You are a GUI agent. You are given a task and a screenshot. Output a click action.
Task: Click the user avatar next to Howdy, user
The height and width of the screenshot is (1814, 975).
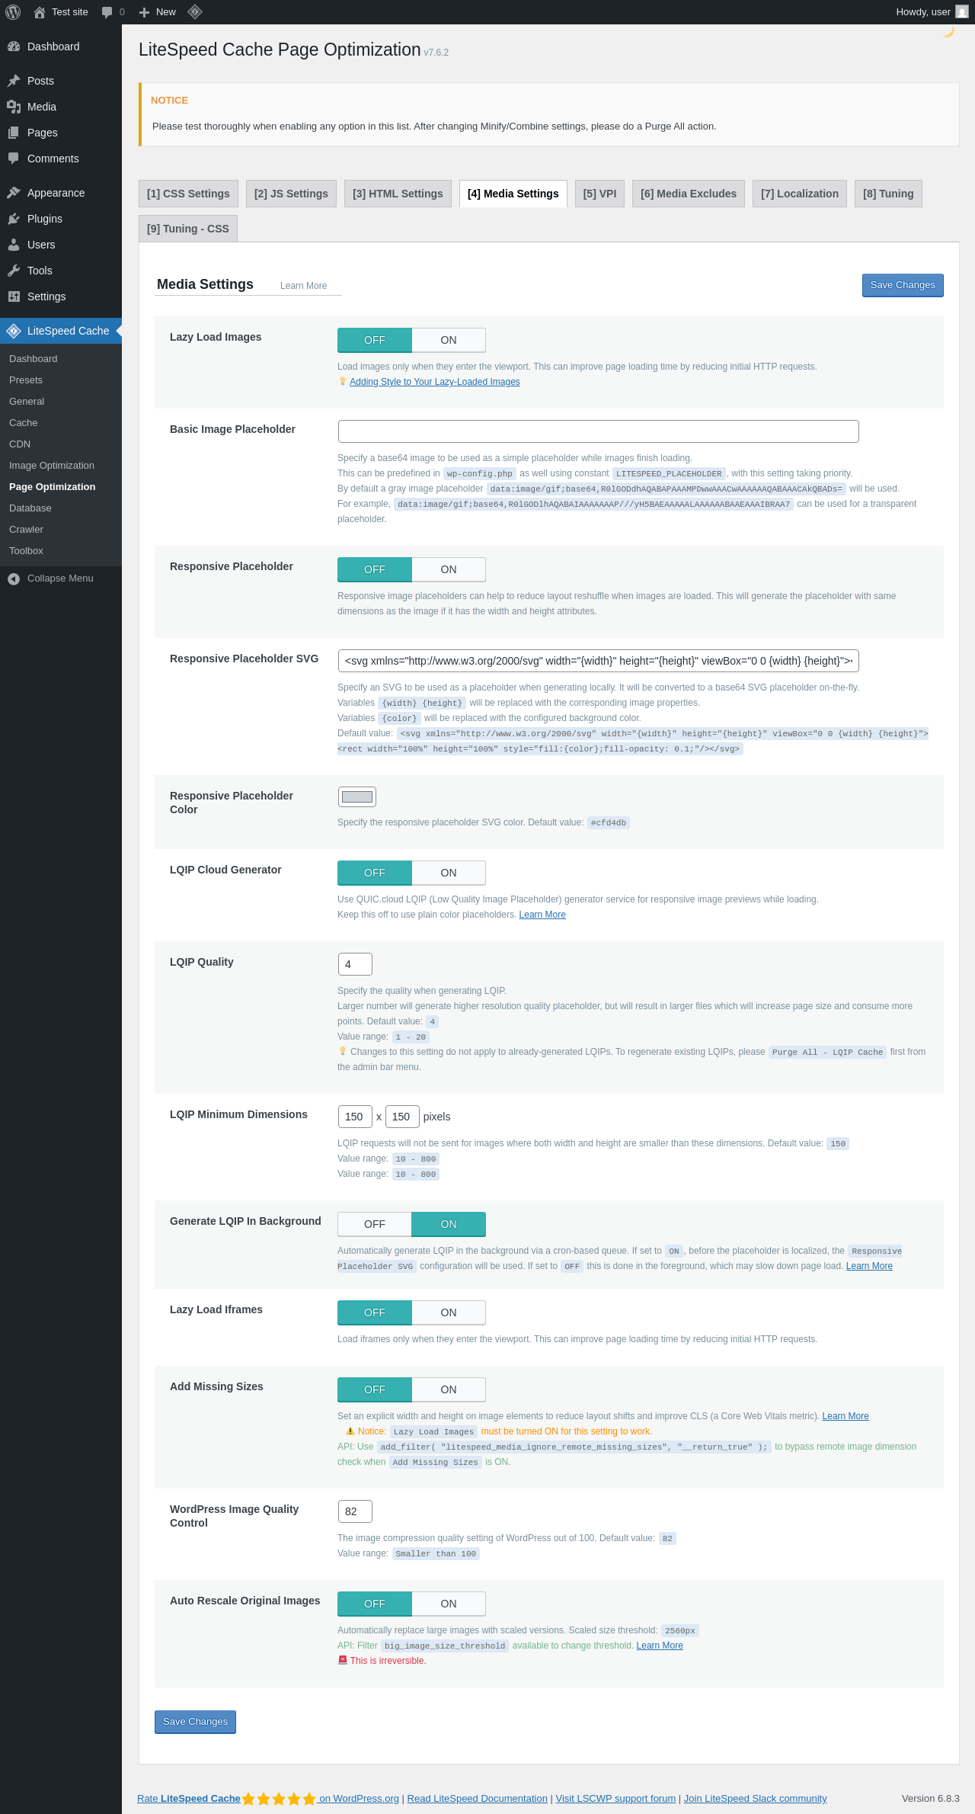pyautogui.click(x=962, y=12)
